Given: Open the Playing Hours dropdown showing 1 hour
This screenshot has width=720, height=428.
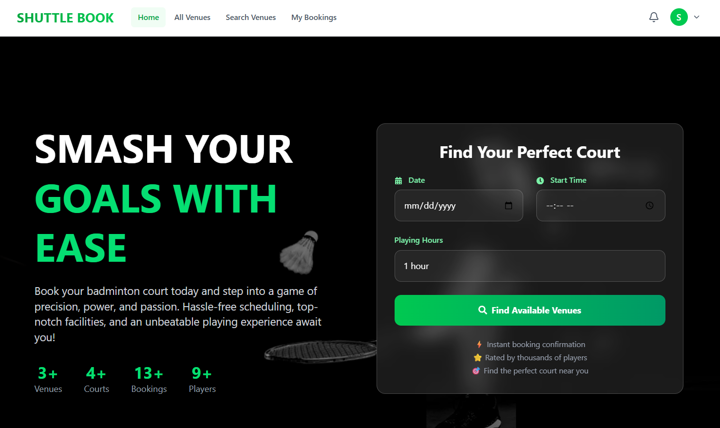Looking at the screenshot, I should 530,266.
